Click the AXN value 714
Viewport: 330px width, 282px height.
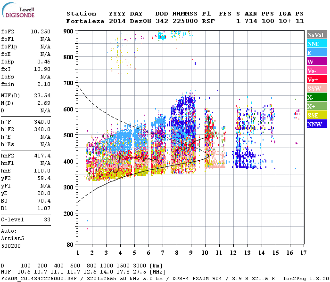[251, 21]
